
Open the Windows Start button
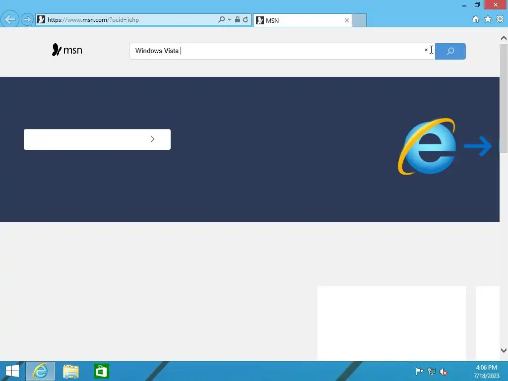[x=12, y=371]
